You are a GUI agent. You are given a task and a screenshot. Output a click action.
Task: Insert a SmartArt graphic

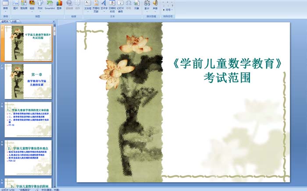tap(50, 5)
